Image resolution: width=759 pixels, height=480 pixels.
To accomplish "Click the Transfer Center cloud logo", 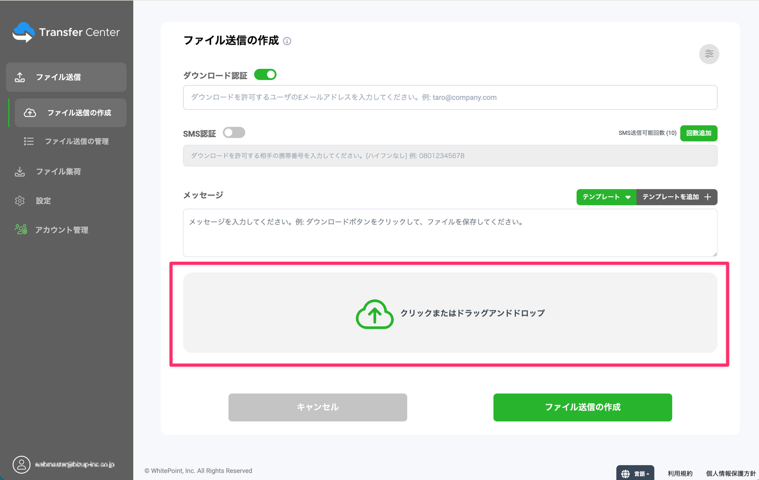I will pos(23,31).
